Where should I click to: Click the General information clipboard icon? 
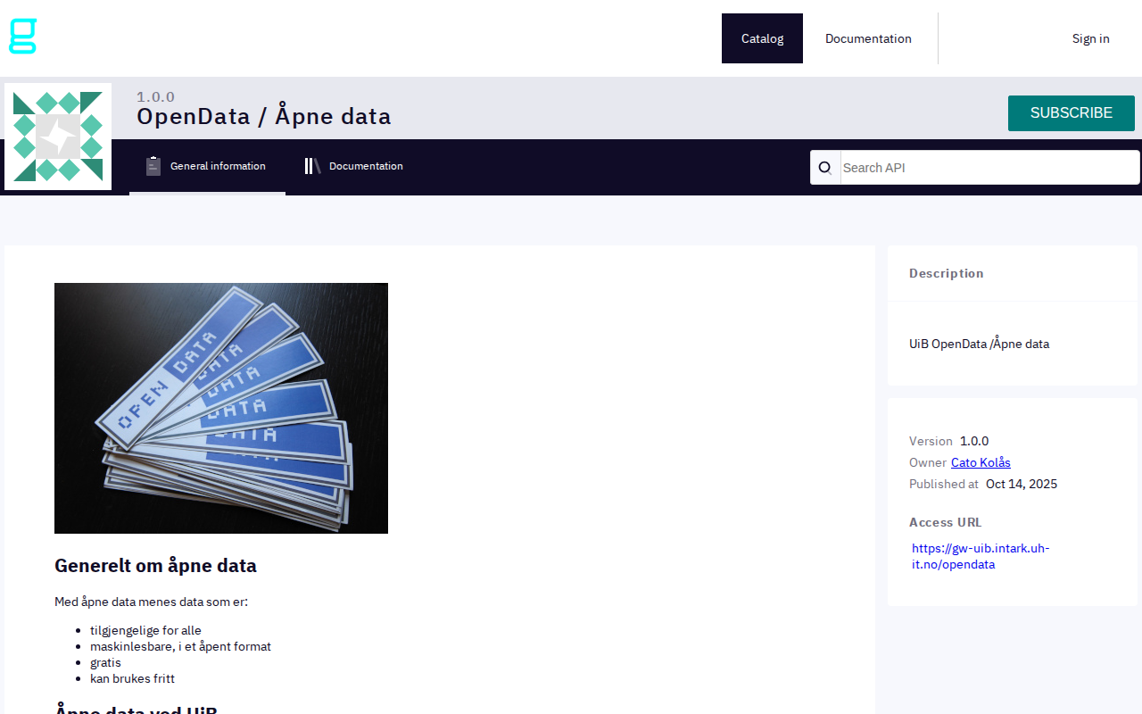pyautogui.click(x=153, y=165)
